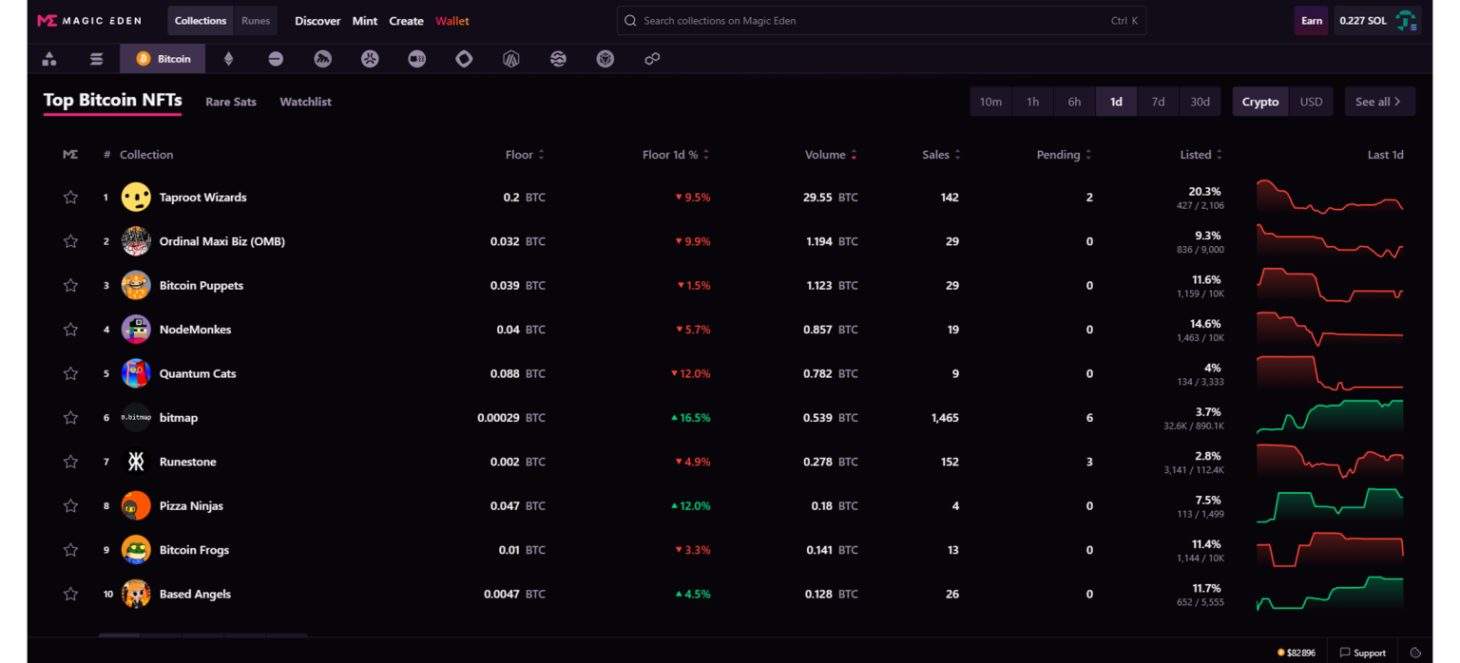Star Bitcoin Puppets for watchlist
This screenshot has width=1460, height=663.
click(70, 285)
